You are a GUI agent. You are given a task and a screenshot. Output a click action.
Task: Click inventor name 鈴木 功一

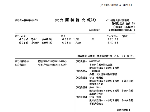coord(95,88)
